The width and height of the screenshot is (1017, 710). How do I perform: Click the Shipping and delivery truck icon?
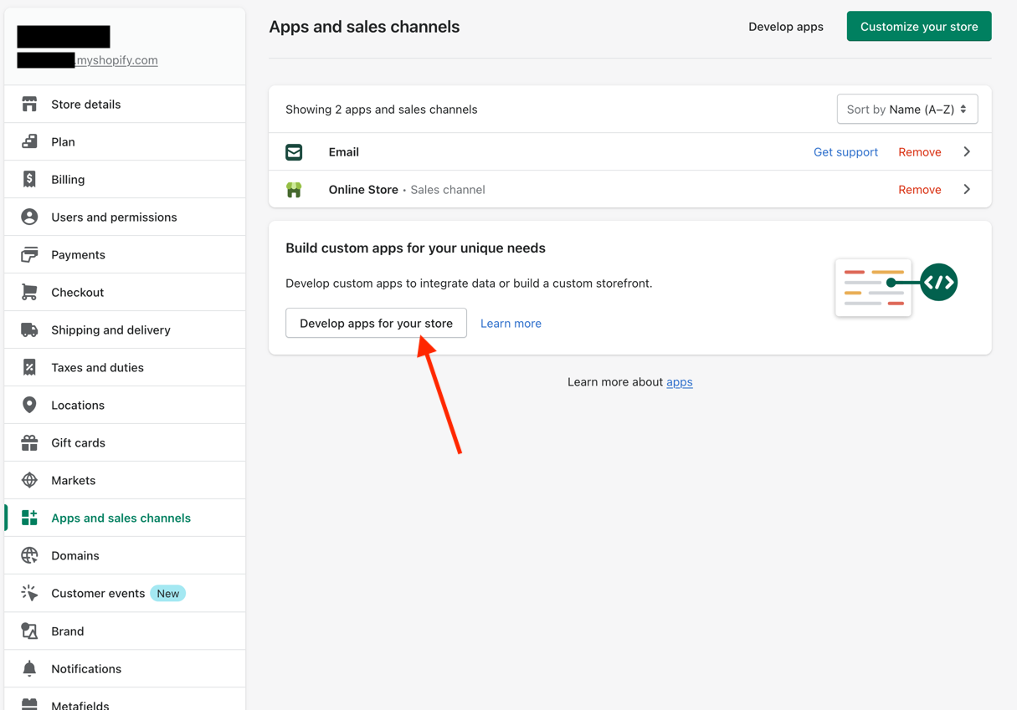[x=29, y=330]
